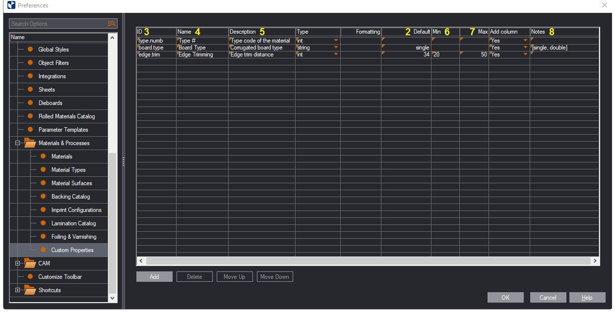Click the Search Options input field
This screenshot has width=615, height=312.
[57, 23]
